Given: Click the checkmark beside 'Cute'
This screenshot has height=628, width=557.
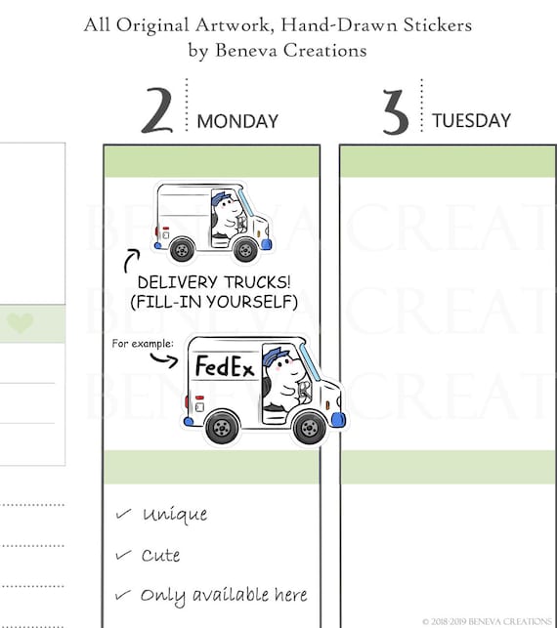Looking at the screenshot, I should pyautogui.click(x=123, y=555).
